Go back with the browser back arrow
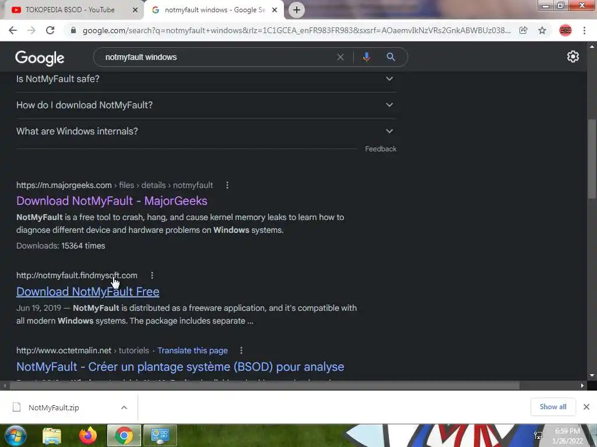 [x=13, y=30]
